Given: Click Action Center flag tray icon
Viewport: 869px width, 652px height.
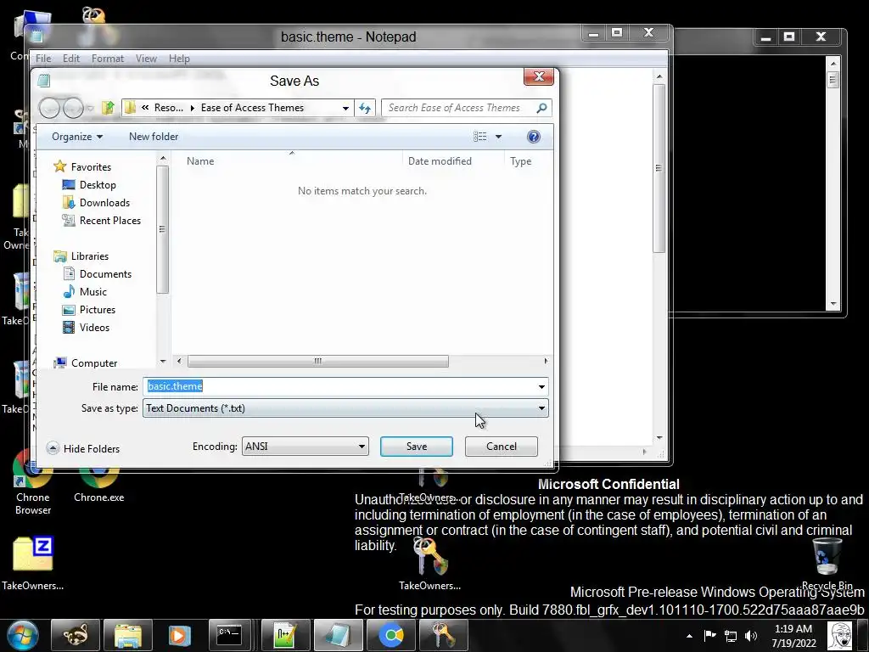Looking at the screenshot, I should tap(709, 636).
